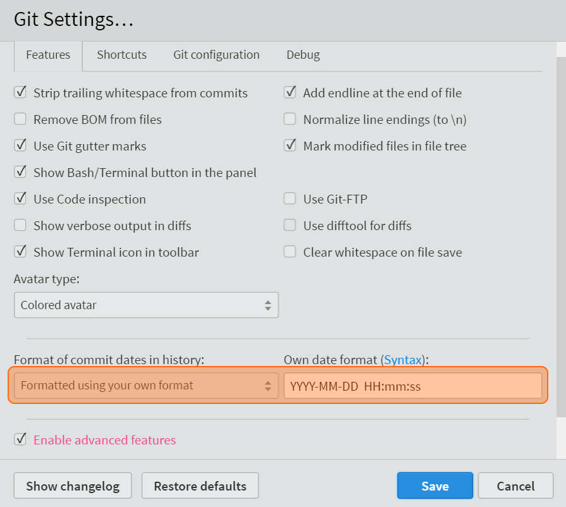Viewport: 566px width, 507px height.
Task: Switch to the Debug tab
Action: click(303, 55)
